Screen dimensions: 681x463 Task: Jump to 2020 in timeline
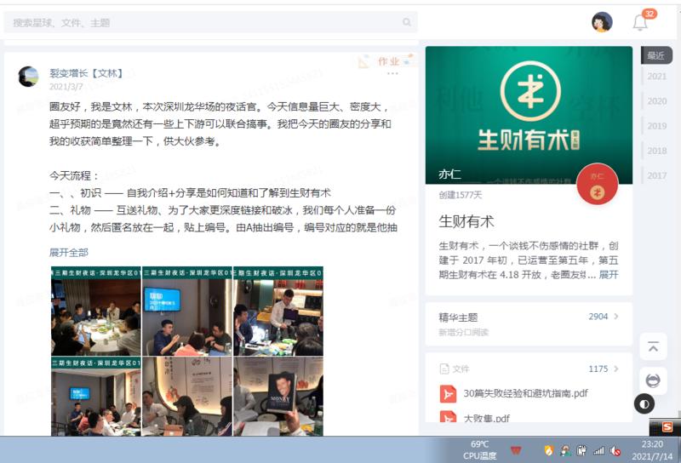656,101
